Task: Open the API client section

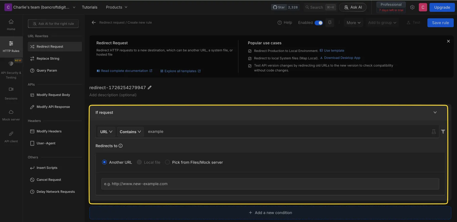Action: [11, 136]
